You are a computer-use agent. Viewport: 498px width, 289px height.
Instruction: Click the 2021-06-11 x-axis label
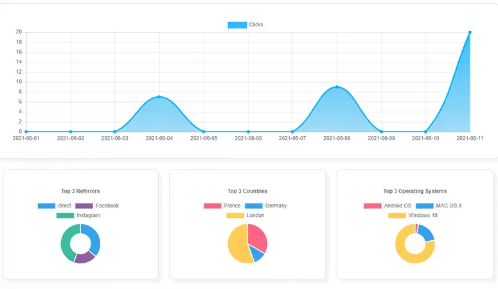(470, 139)
